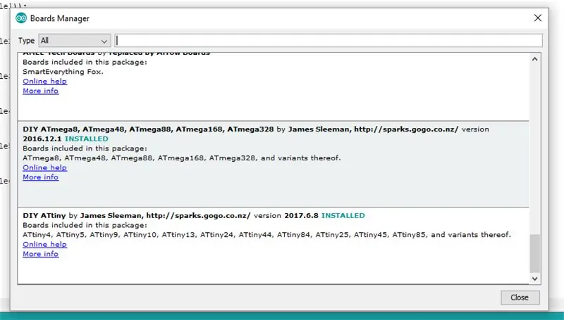Click the INSTALLED label after version 2016.12.1
Screen dimensions: 564x320
(86, 139)
